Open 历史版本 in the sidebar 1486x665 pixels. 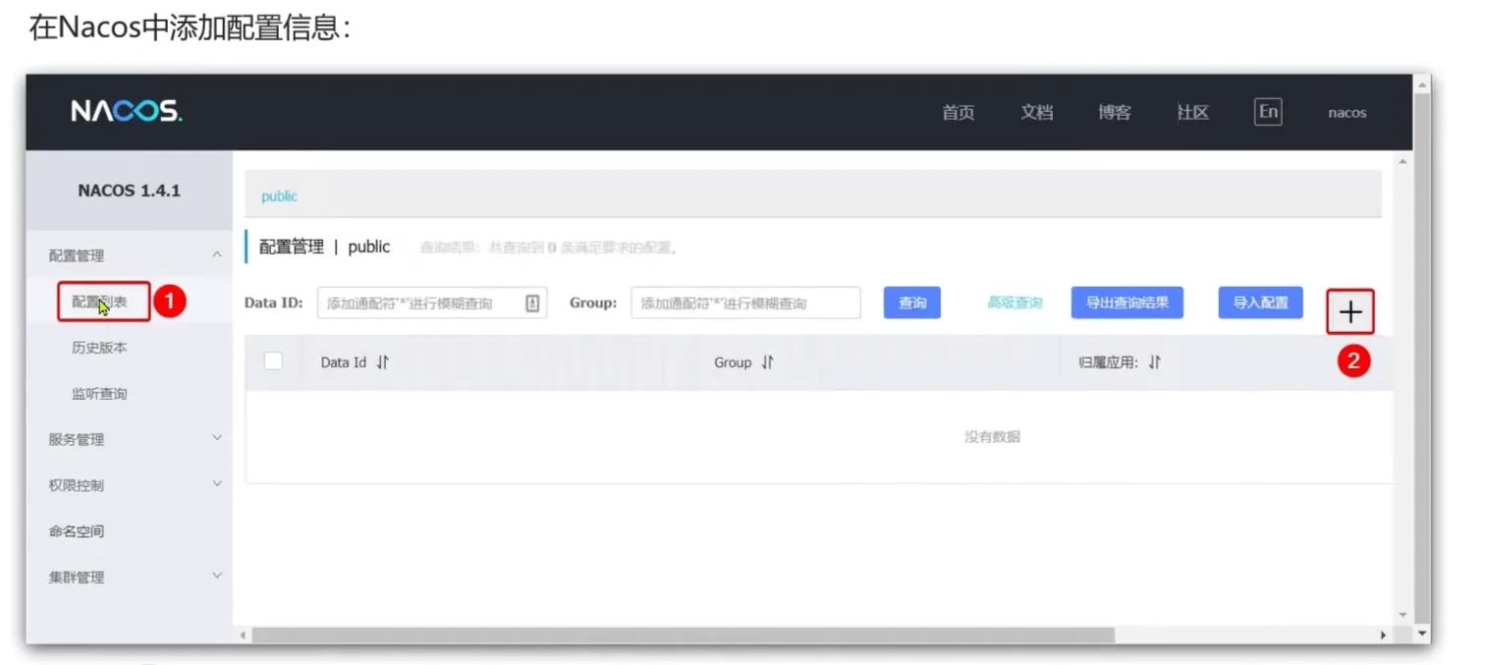(99, 348)
